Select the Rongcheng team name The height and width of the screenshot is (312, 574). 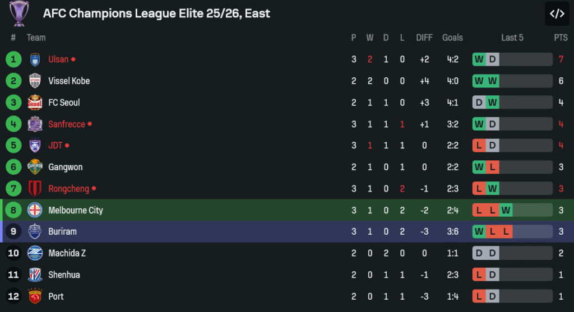pyautogui.click(x=68, y=189)
